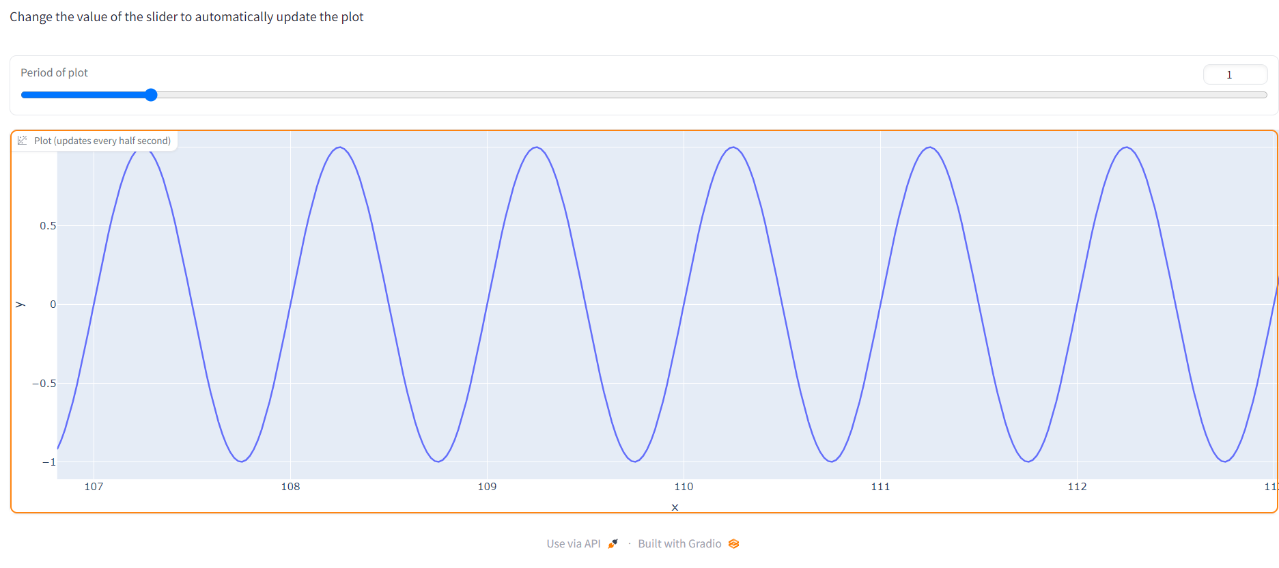Image resolution: width=1279 pixels, height=568 pixels.
Task: Click x-axis tick label 109
Action: tap(487, 486)
